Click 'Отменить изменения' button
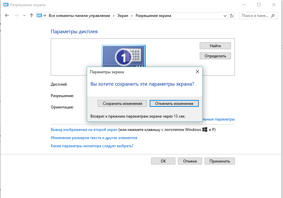 [x=174, y=104]
